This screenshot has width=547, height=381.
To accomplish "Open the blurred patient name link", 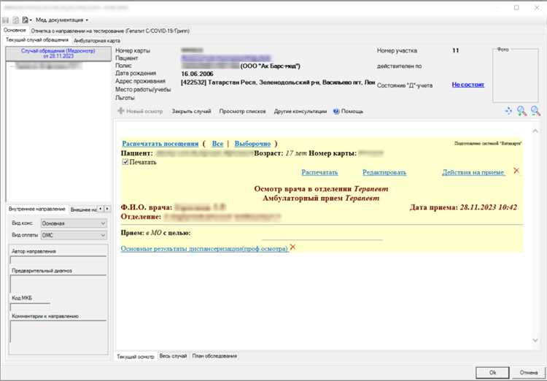I will click(x=225, y=58).
